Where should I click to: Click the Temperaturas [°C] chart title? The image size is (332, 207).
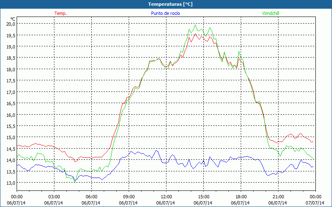[x=170, y=4]
